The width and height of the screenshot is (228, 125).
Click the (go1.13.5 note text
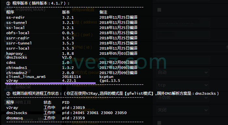[110, 81]
